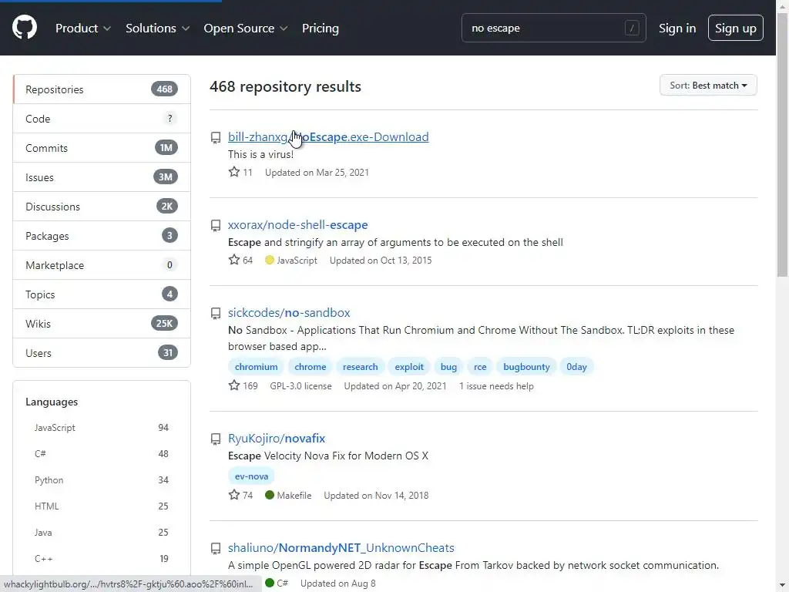789x592 pixels.
Task: Click the green C# language dot
Action: coord(269,583)
